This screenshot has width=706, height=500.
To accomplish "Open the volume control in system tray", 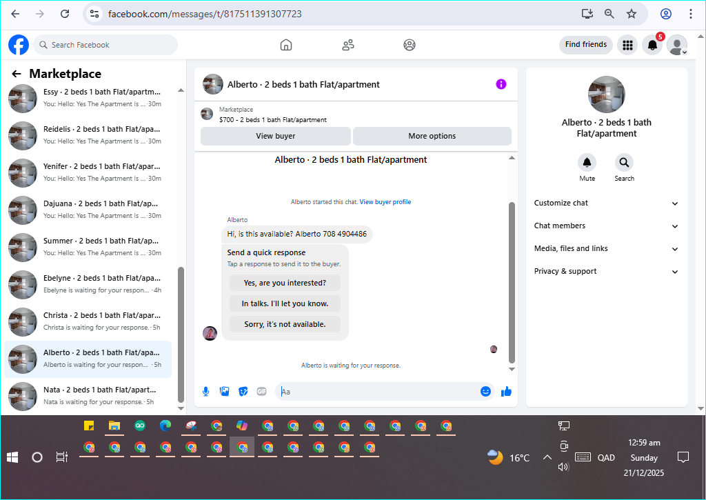I will tap(563, 467).
